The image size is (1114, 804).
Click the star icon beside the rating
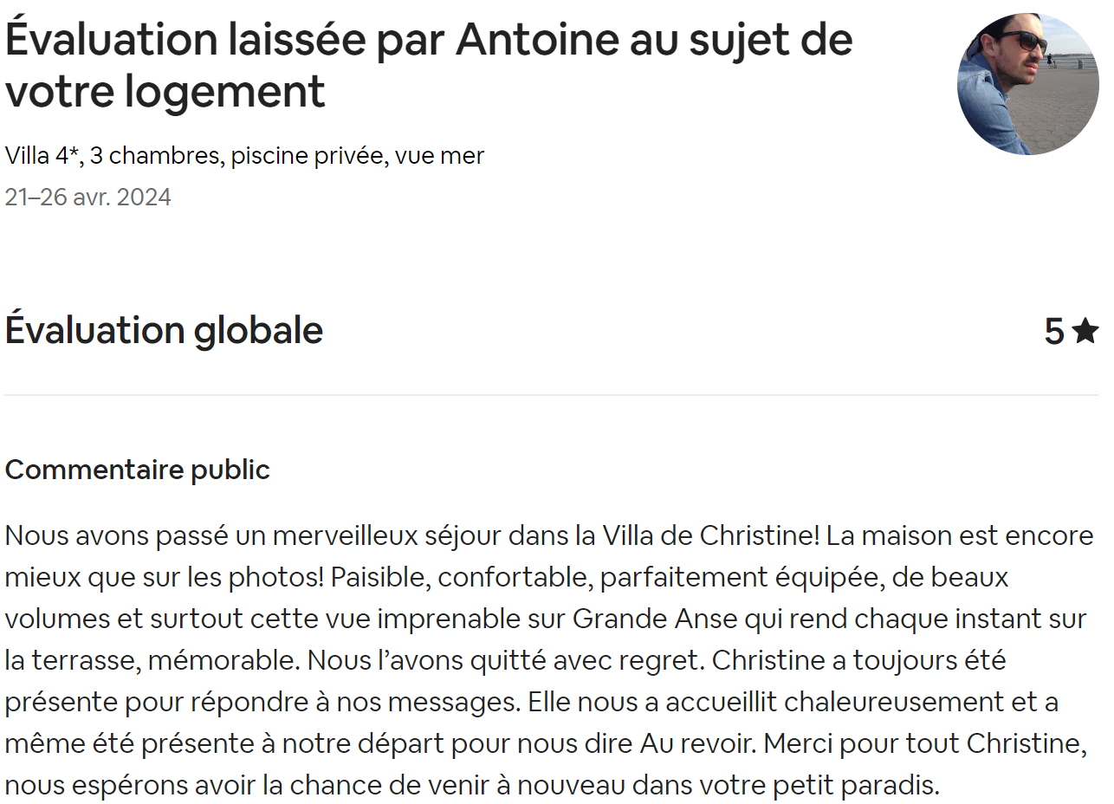(1085, 331)
